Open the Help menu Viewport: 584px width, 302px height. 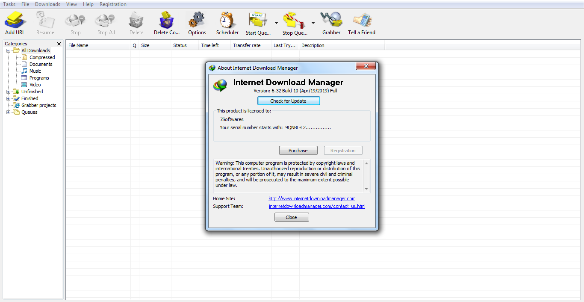(88, 4)
